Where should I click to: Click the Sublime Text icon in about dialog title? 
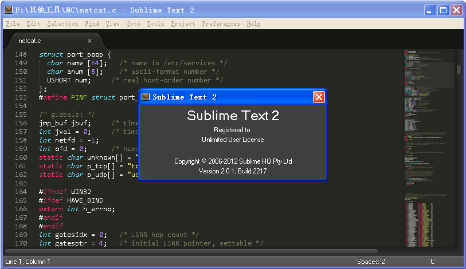point(146,97)
